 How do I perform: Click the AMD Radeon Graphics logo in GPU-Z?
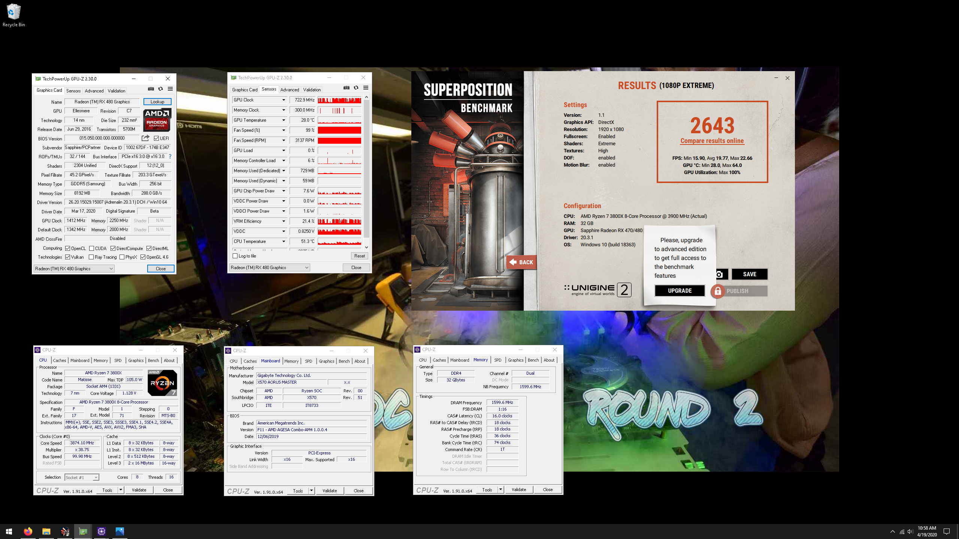coord(157,120)
